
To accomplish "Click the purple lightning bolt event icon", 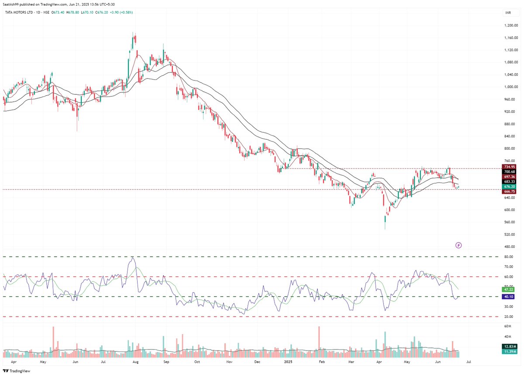I will pyautogui.click(x=458, y=245).
